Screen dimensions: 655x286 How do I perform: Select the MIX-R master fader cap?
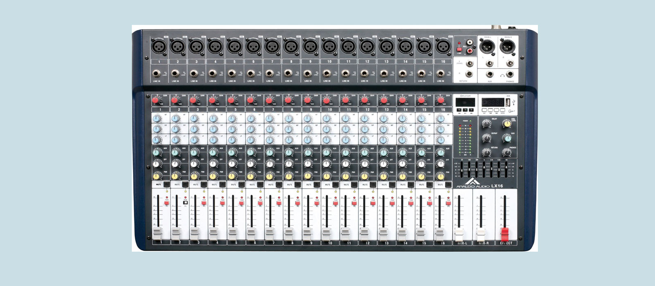(481, 234)
